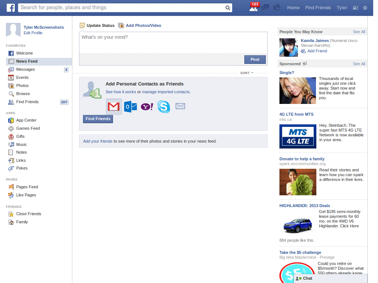
Task: Click the Single? ad title
Action: coord(286,73)
